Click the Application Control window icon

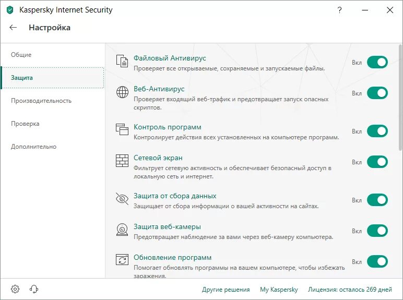pos(122,130)
